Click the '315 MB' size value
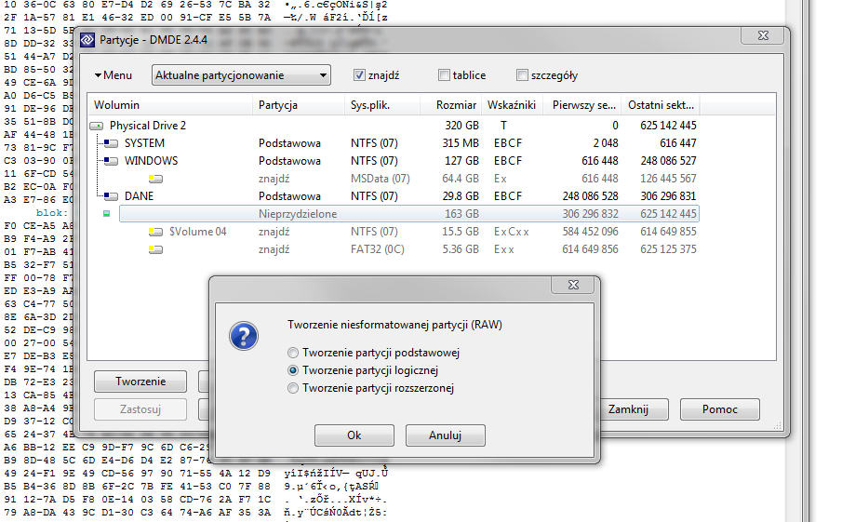855x522 pixels. coord(461,143)
